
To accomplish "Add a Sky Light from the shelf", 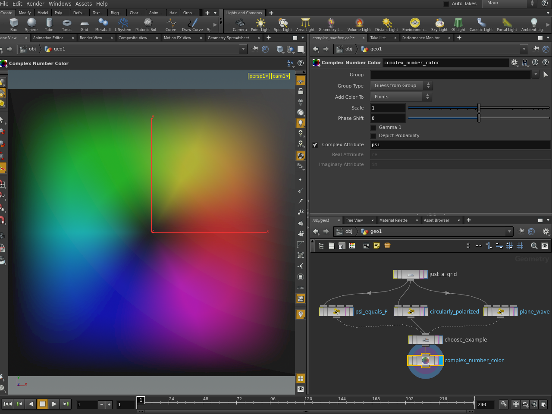I will click(439, 25).
